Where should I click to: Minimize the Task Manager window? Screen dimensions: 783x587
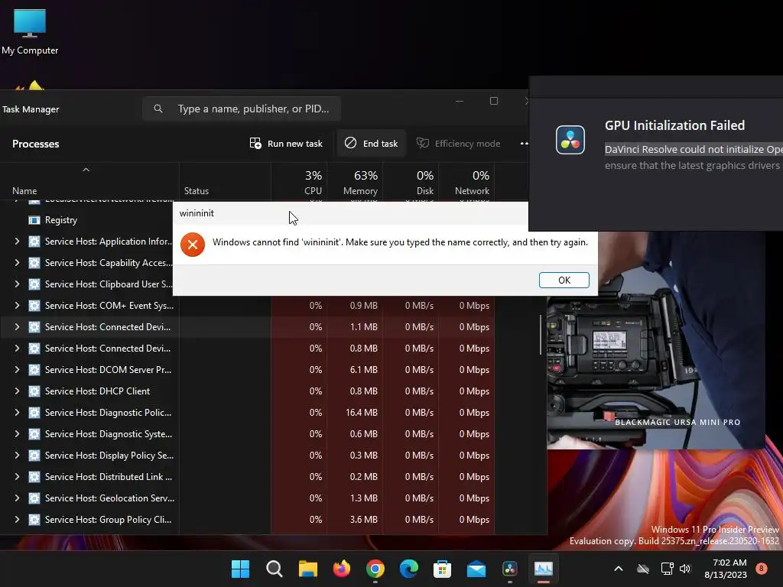[460, 102]
